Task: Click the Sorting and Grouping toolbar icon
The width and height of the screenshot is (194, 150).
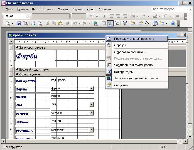Action: point(117,23)
